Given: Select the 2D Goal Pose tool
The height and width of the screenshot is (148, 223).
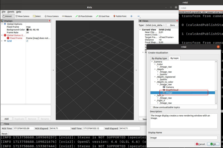Looking at the screenshot, I should [x=103, y=16].
